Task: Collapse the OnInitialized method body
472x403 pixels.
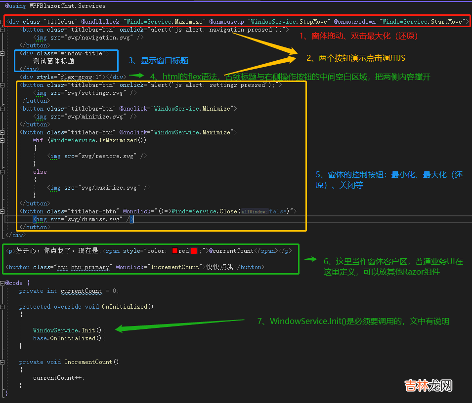Action: pyautogui.click(x=3, y=307)
